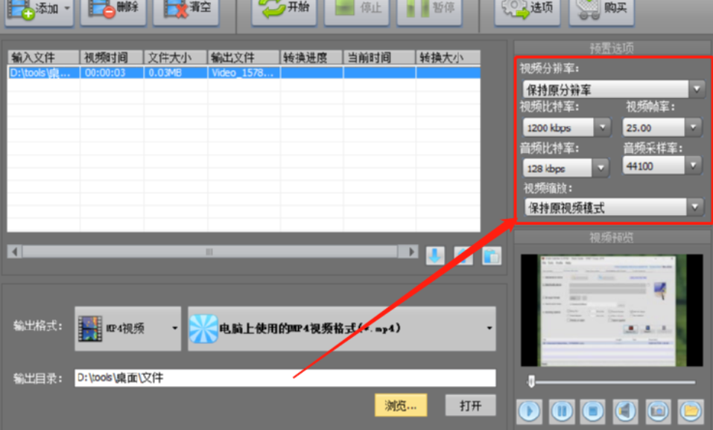Image resolution: width=713 pixels, height=430 pixels.
Task: Click the 打开 open folder button
Action: (470, 405)
